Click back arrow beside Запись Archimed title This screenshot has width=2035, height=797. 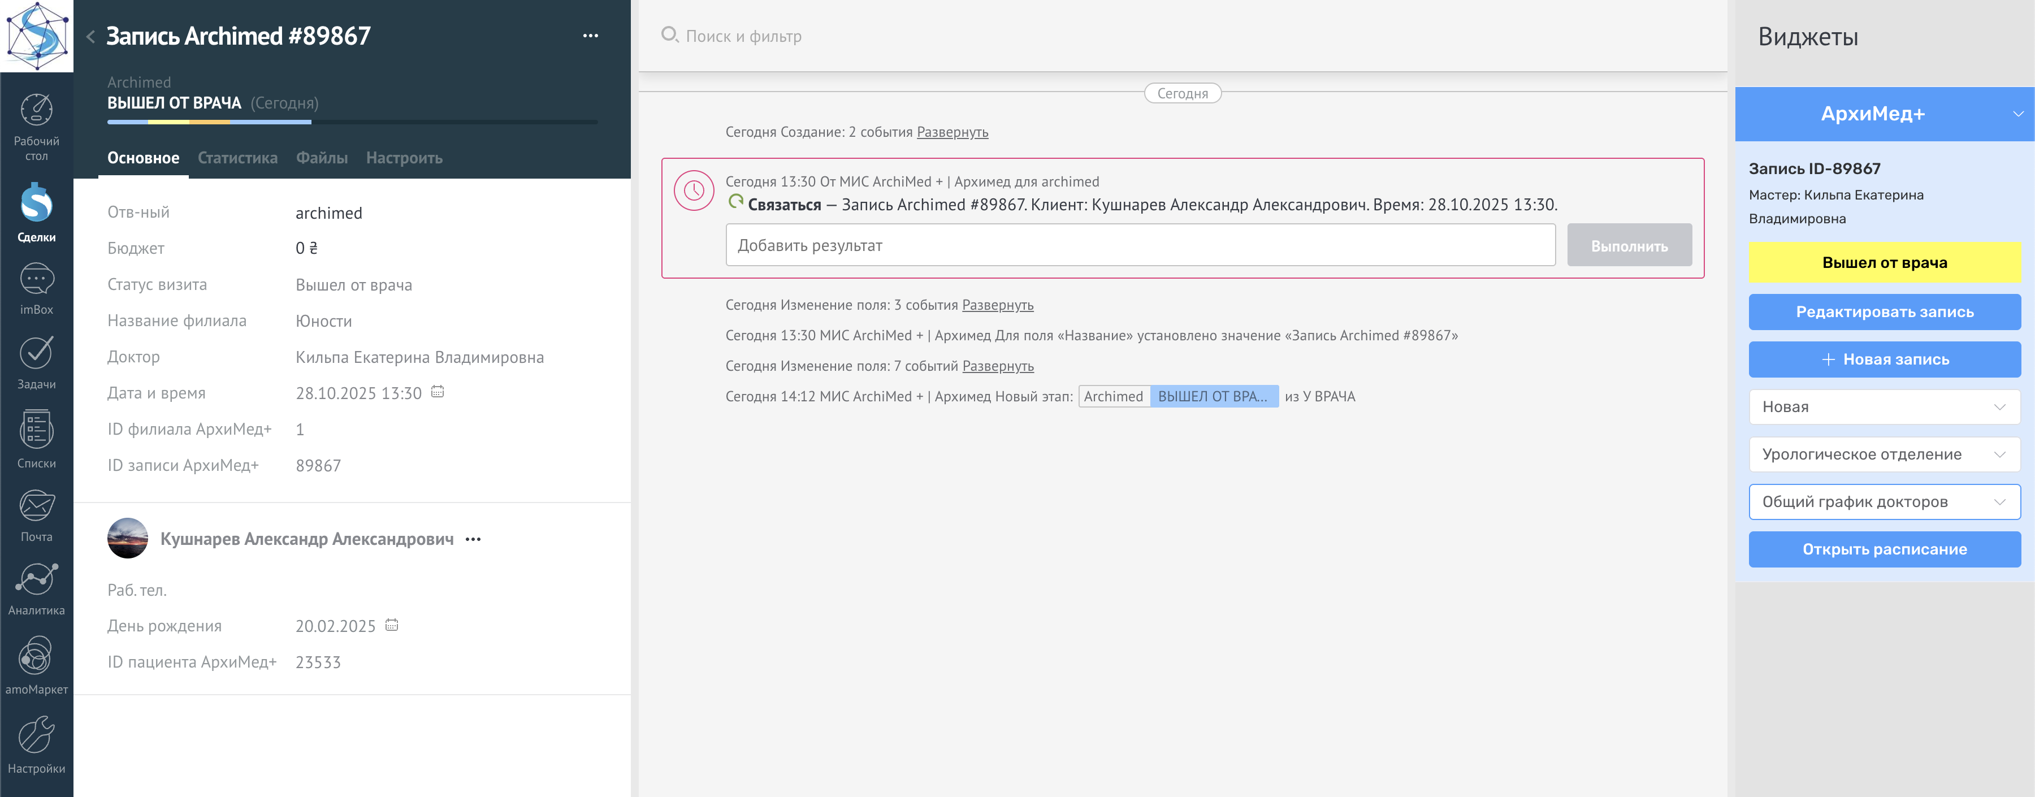pos(91,36)
